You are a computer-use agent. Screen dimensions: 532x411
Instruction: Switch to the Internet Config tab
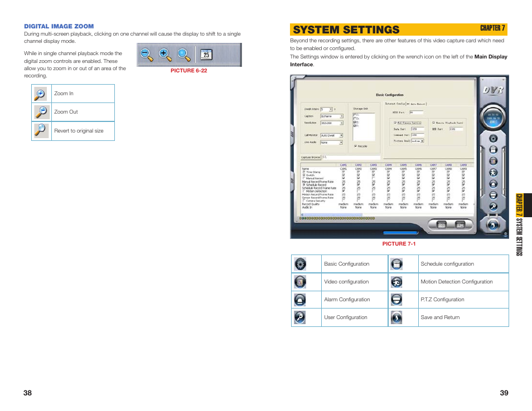[x=395, y=104]
